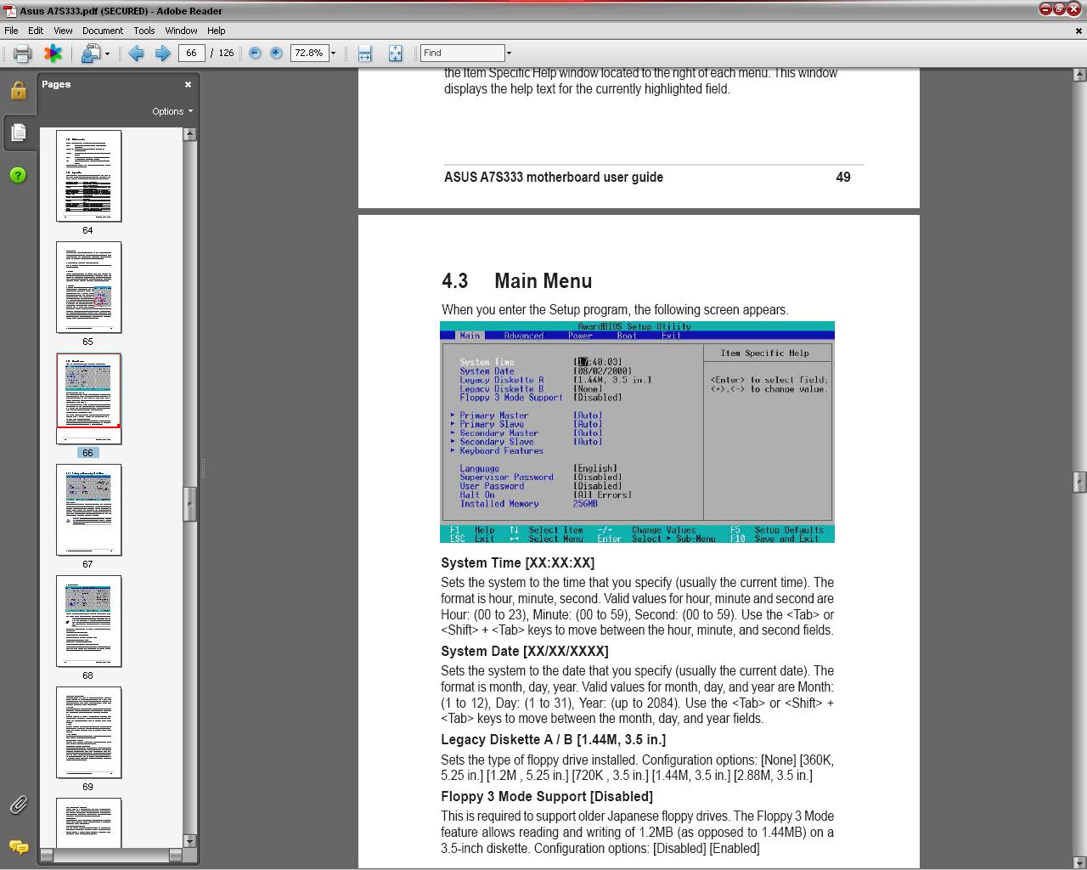Open the Edit menu
Screen dimensions: 1087x870
coord(36,31)
